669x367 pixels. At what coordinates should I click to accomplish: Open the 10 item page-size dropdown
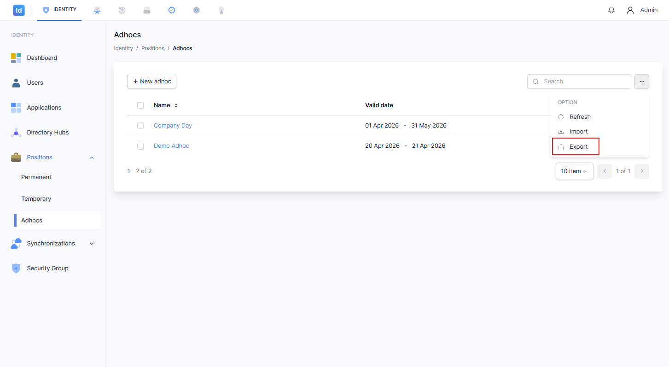pos(575,171)
